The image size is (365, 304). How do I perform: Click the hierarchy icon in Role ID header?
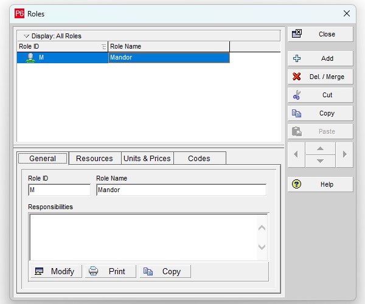coord(104,47)
